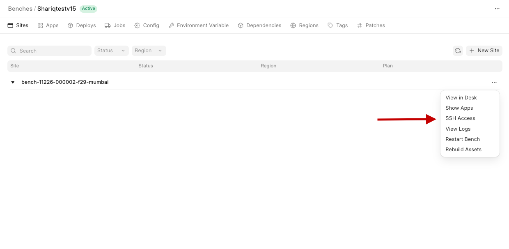Open the Environment Variable tab
The image size is (509, 249).
pos(199,25)
